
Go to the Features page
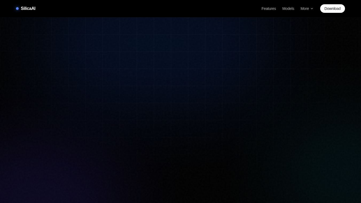269,9
